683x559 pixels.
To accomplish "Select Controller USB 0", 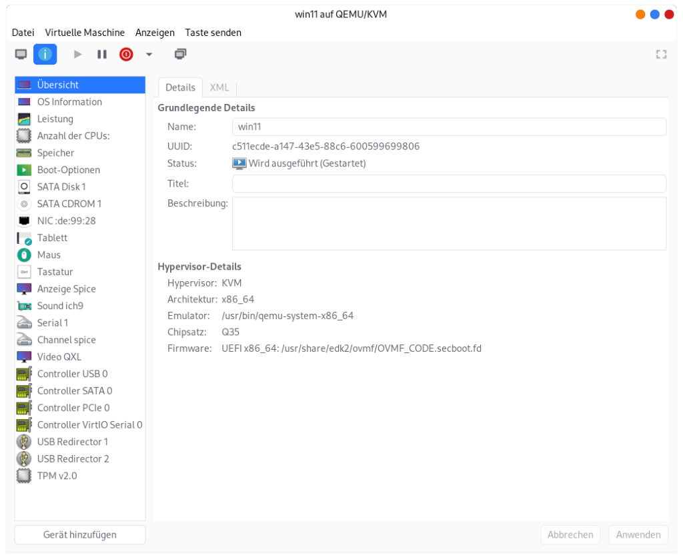I will pos(80,374).
